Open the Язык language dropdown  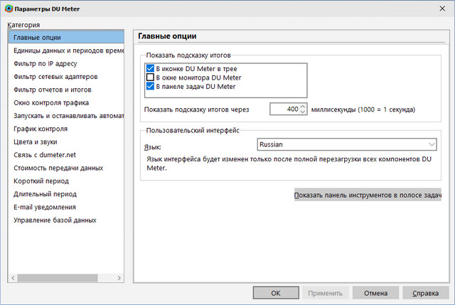(347, 144)
